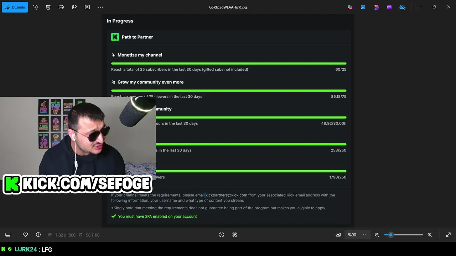The width and height of the screenshot is (456, 256).
Task: Minimize the Photos window
Action: [x=420, y=7]
